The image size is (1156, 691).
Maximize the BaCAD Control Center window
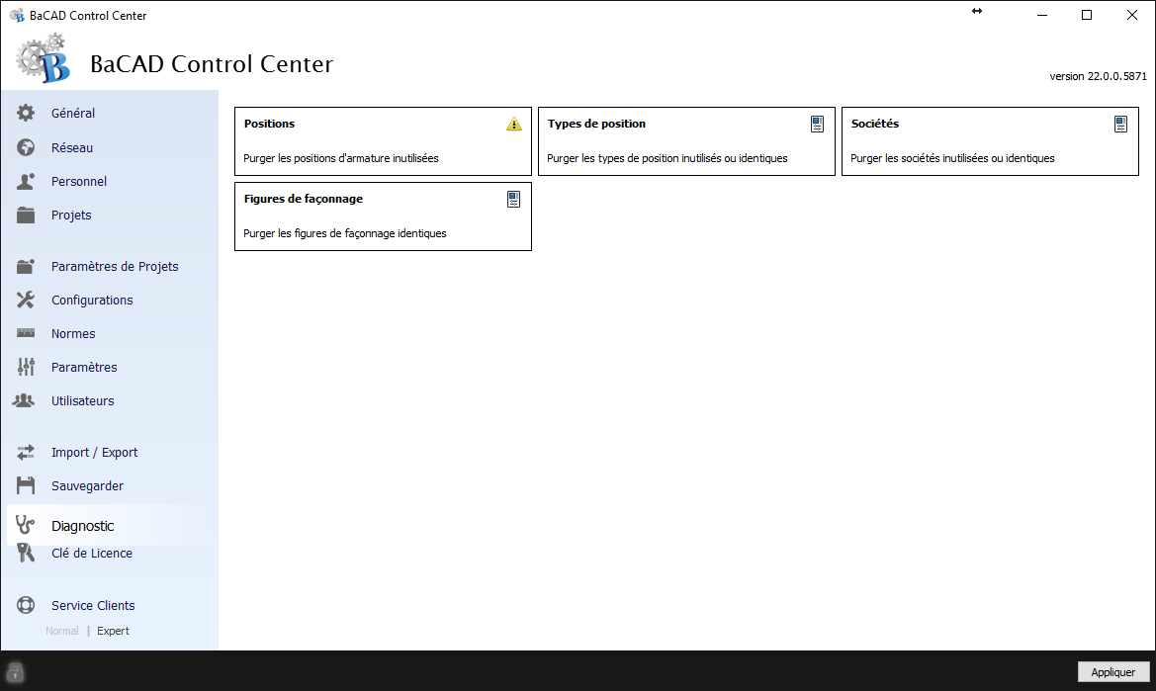point(1087,15)
